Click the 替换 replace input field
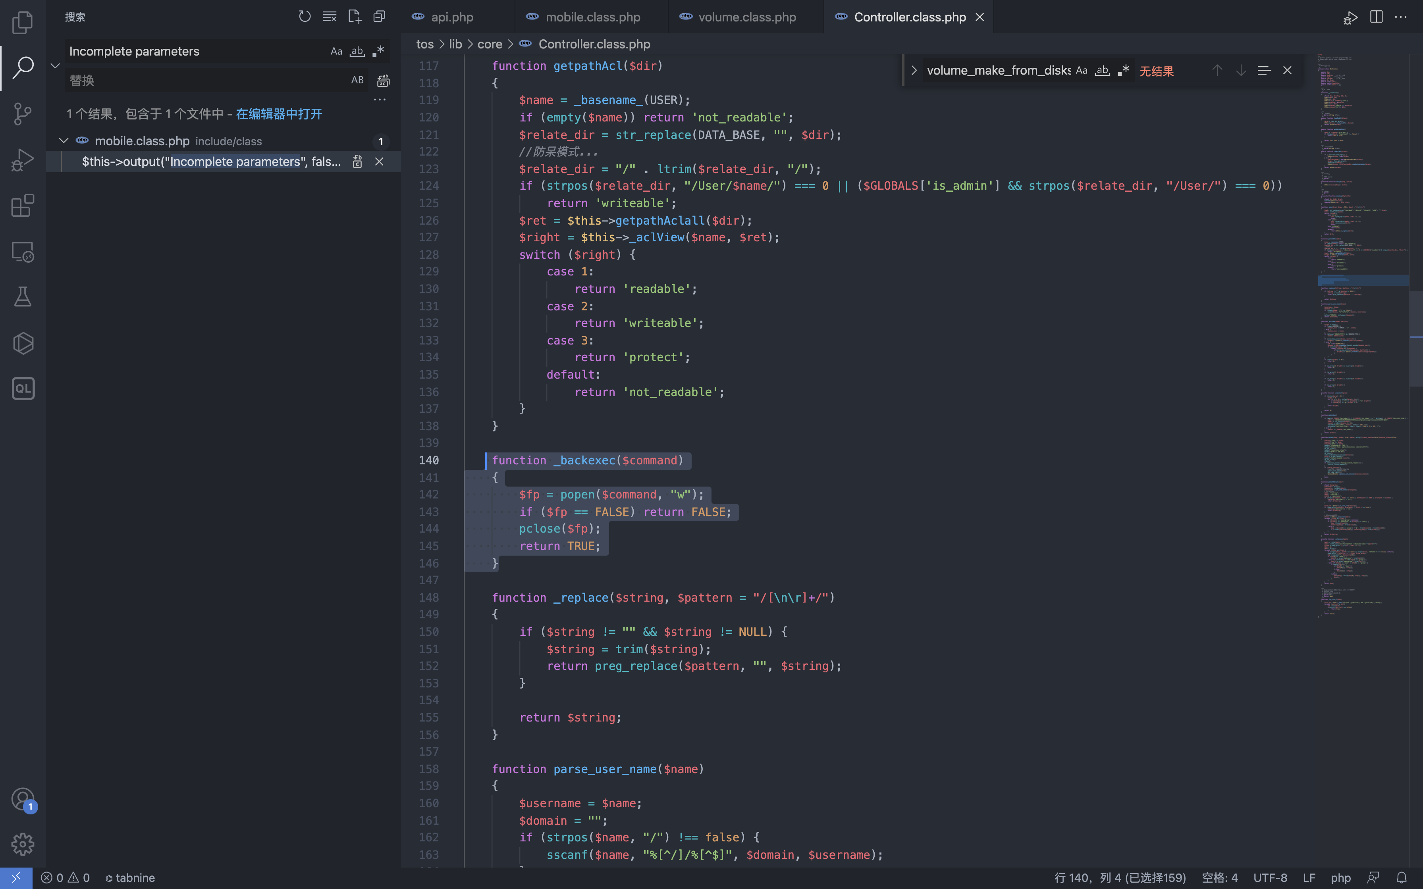 (x=206, y=81)
